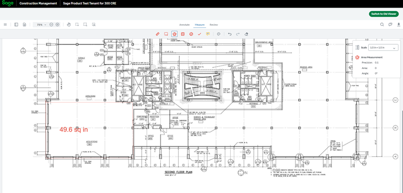Open the Scale dropdown showing 1.0 in

(x=383, y=47)
